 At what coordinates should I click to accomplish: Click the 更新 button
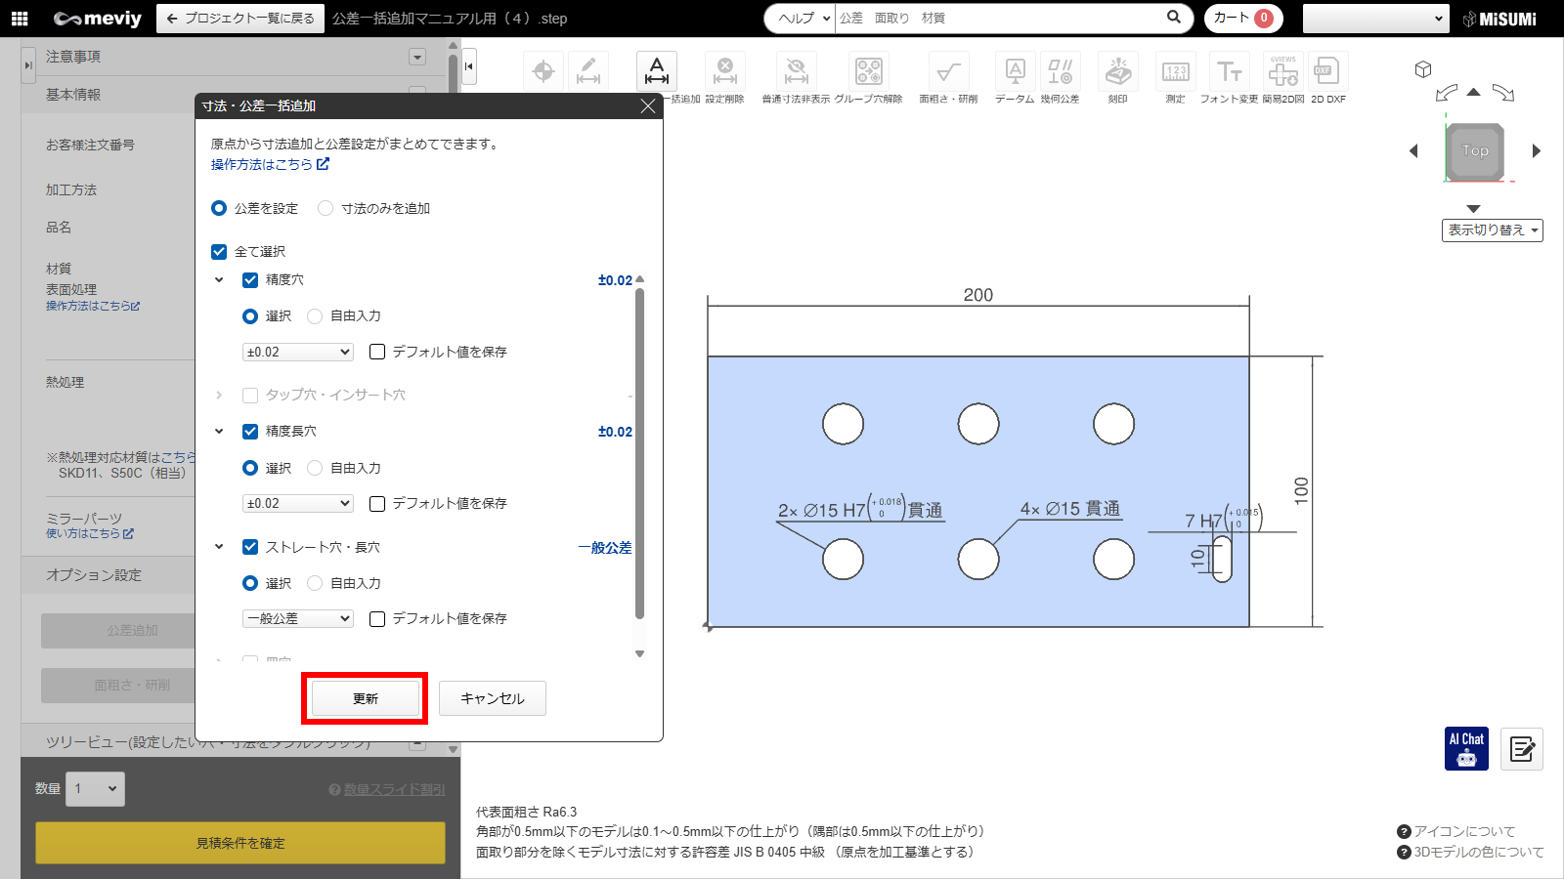365,698
